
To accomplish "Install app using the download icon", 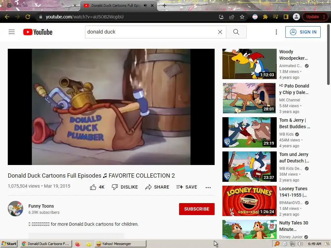I will pos(221,17).
